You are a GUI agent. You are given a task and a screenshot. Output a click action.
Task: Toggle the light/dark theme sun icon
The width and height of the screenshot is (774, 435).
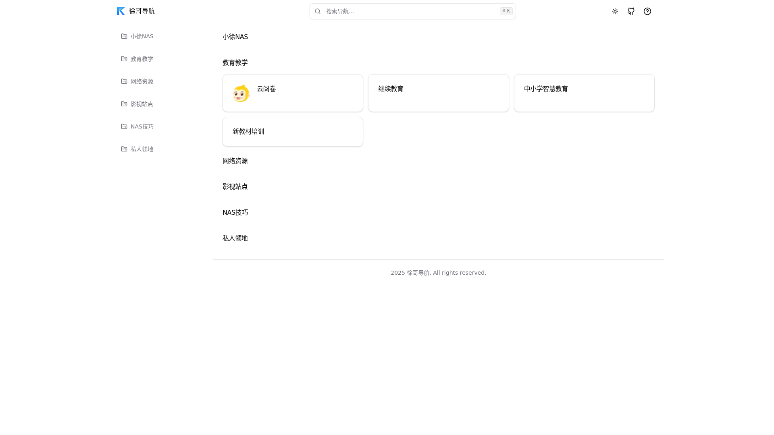[615, 11]
